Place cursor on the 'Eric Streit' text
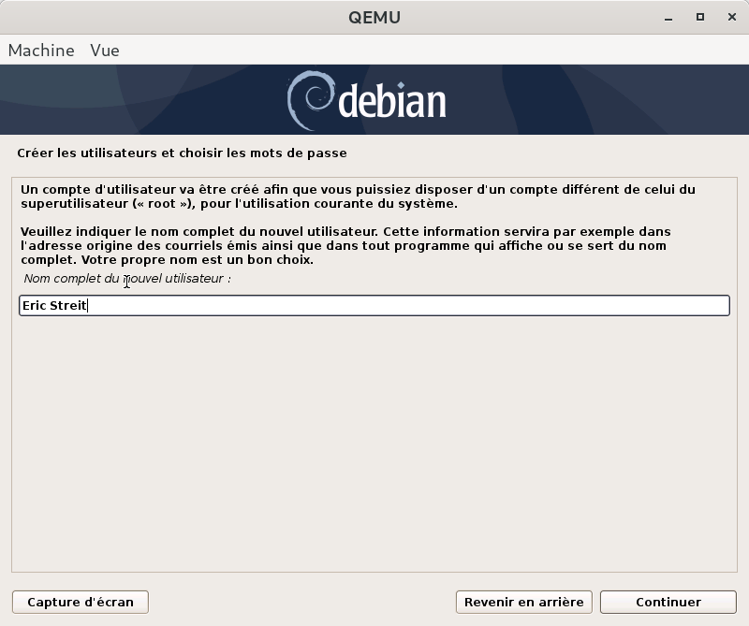The height and width of the screenshot is (626, 749). (54, 306)
